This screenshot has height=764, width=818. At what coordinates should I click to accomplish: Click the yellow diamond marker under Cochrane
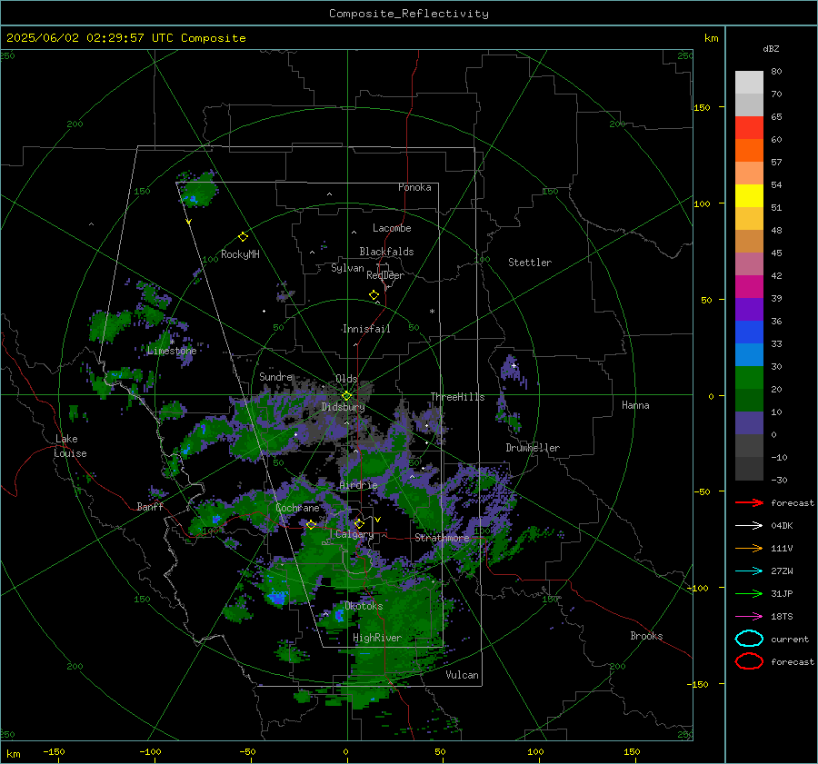tap(311, 525)
